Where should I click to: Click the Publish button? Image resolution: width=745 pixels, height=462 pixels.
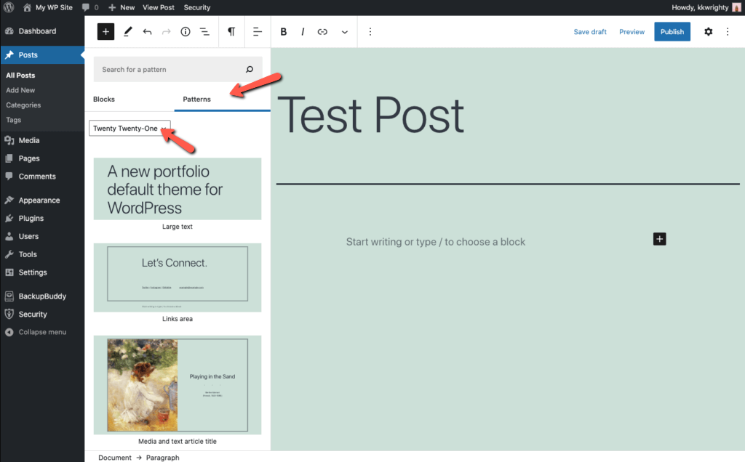click(x=672, y=32)
